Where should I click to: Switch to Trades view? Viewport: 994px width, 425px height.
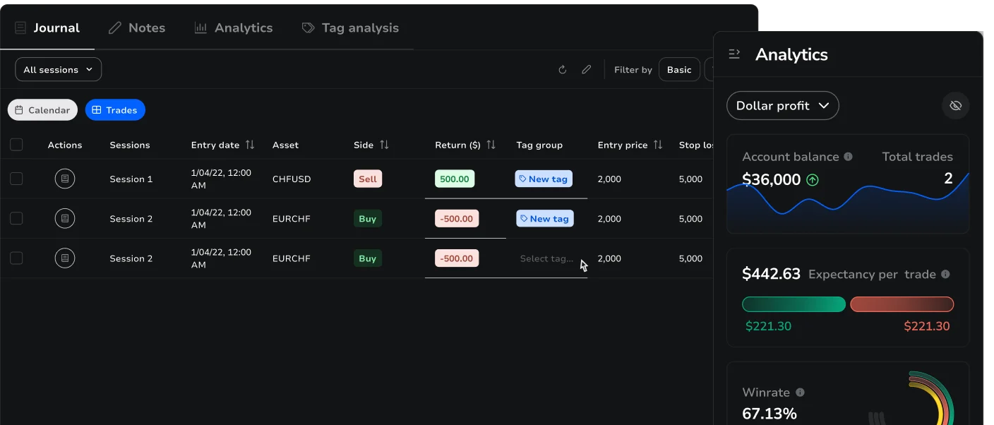[115, 110]
